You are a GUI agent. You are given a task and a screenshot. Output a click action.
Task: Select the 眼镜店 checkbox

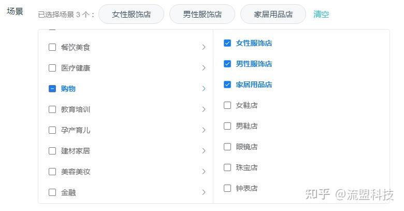pos(227,147)
